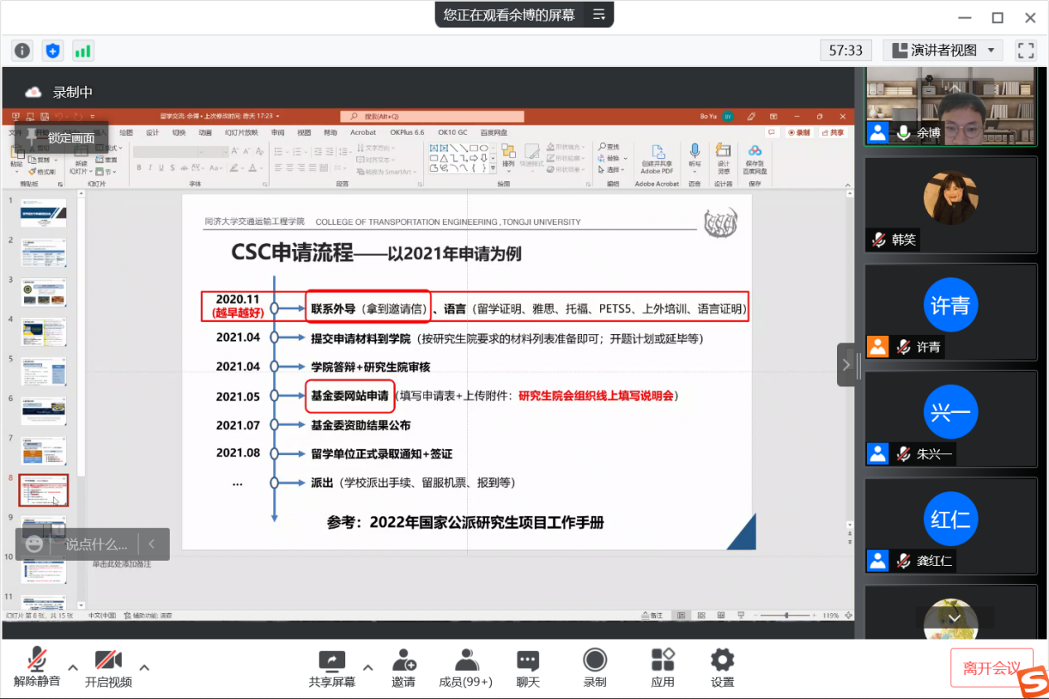
Task: Click the Share Screen button
Action: (332, 668)
